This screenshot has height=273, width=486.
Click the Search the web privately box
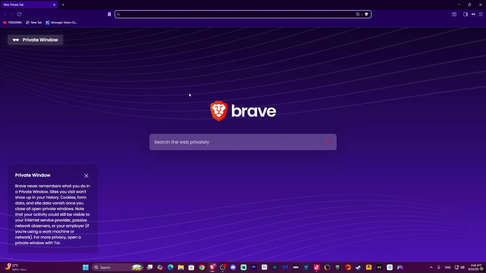(x=243, y=142)
